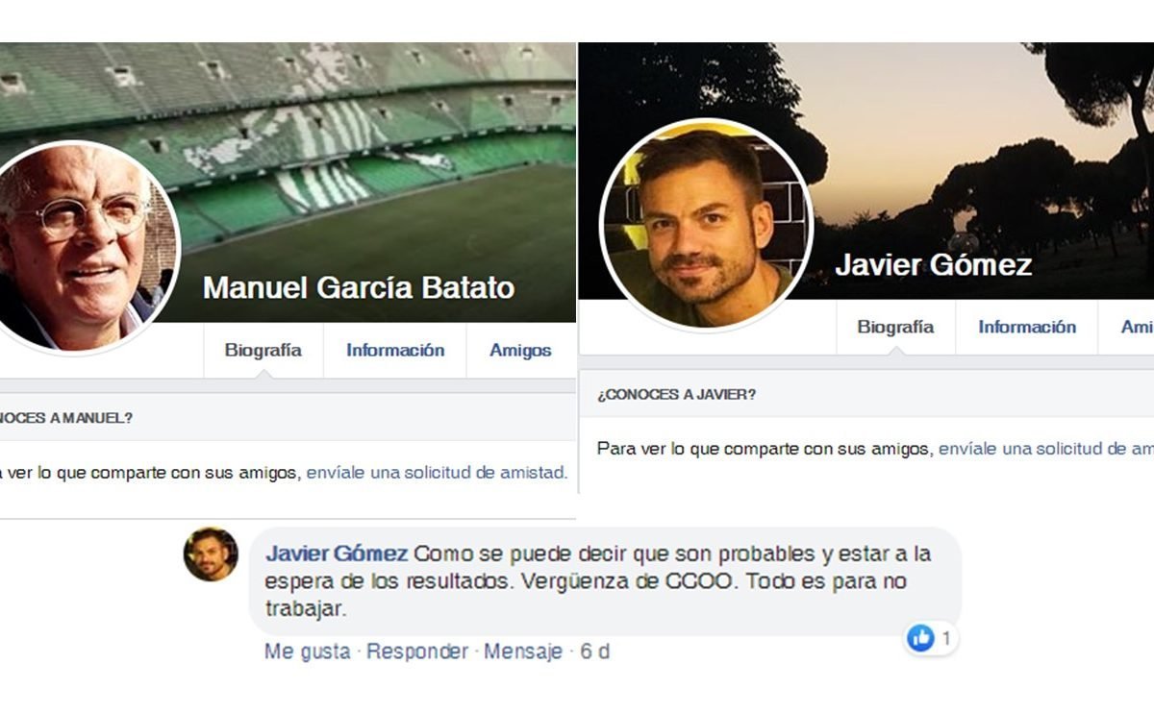Screen dimensions: 1154x713
Task: Open Manuel's Amigos tab
Action: click(520, 351)
